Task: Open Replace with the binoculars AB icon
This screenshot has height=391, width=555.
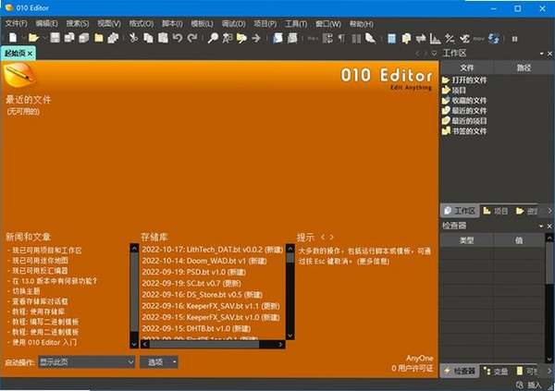Action: (228, 38)
